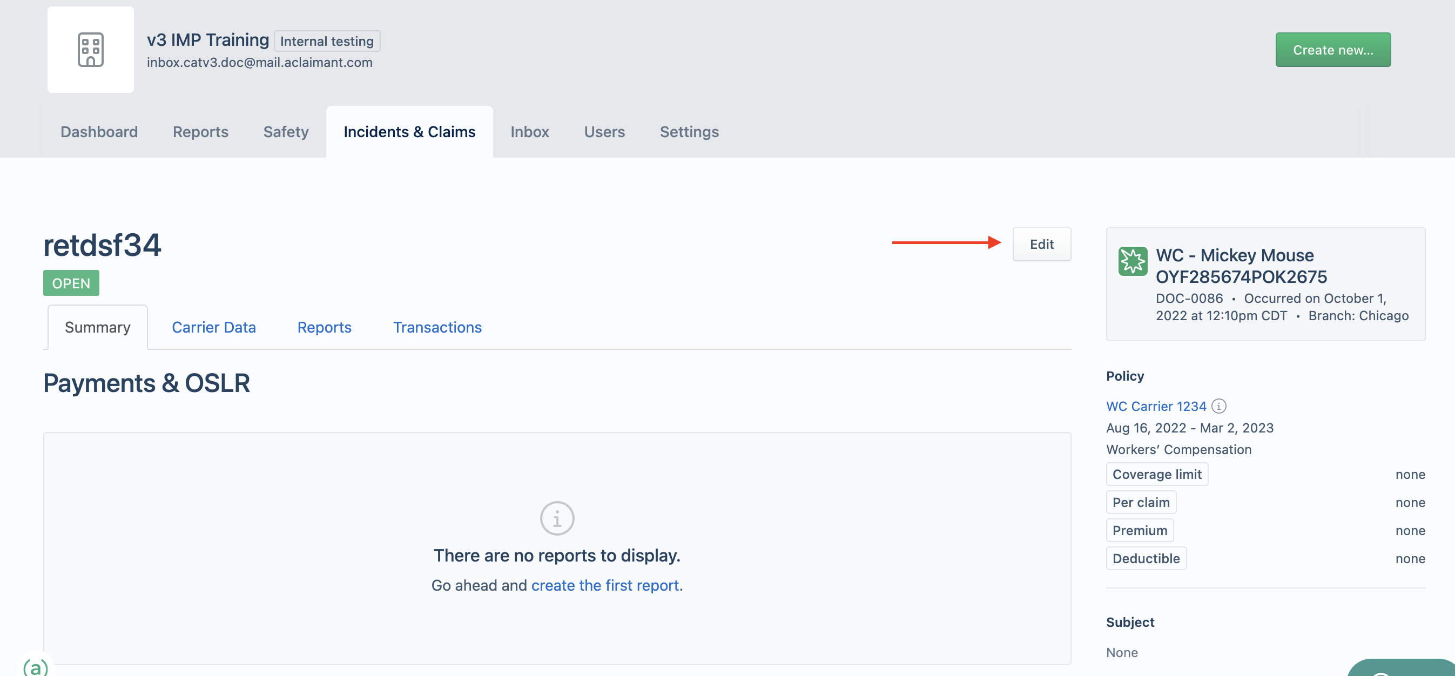Screen dimensions: 1455x676
Task: Click the inbox.catv3.doc@mail.aclaimant.com email text
Action: (x=260, y=62)
